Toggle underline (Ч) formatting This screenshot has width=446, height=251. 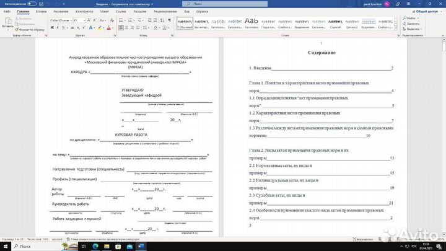pyautogui.click(x=63, y=28)
